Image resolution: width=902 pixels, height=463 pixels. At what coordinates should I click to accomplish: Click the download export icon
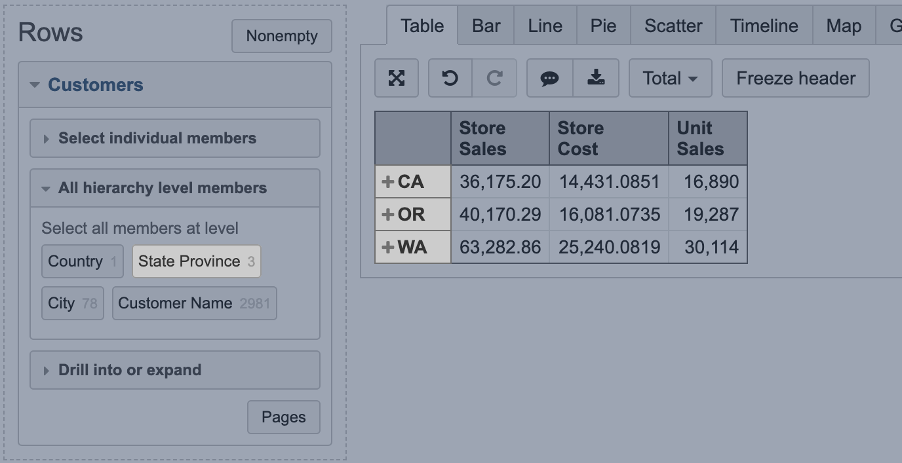point(596,79)
